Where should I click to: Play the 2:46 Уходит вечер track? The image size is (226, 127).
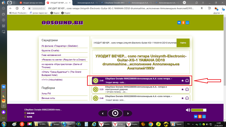(x=96, y=98)
